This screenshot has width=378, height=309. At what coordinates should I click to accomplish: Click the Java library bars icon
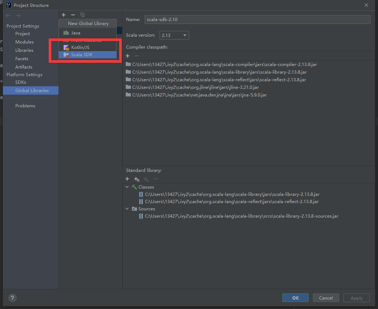[66, 33]
